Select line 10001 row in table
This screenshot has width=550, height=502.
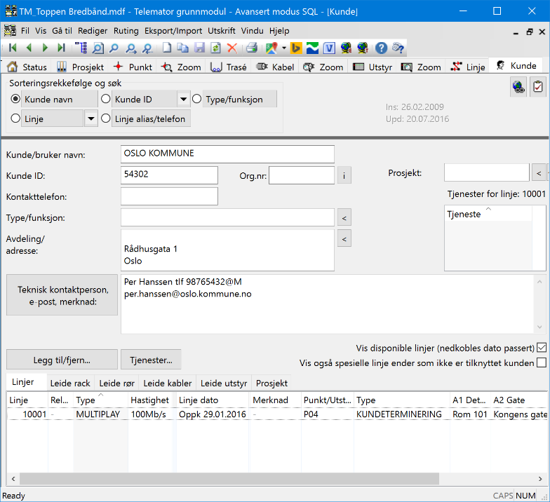click(276, 414)
